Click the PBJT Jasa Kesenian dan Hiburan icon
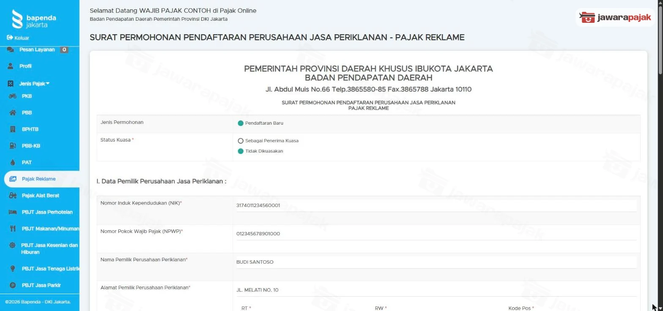The width and height of the screenshot is (663, 311). tap(12, 245)
